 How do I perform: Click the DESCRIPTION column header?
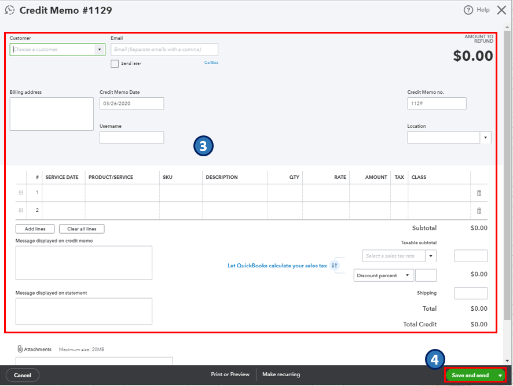click(222, 177)
